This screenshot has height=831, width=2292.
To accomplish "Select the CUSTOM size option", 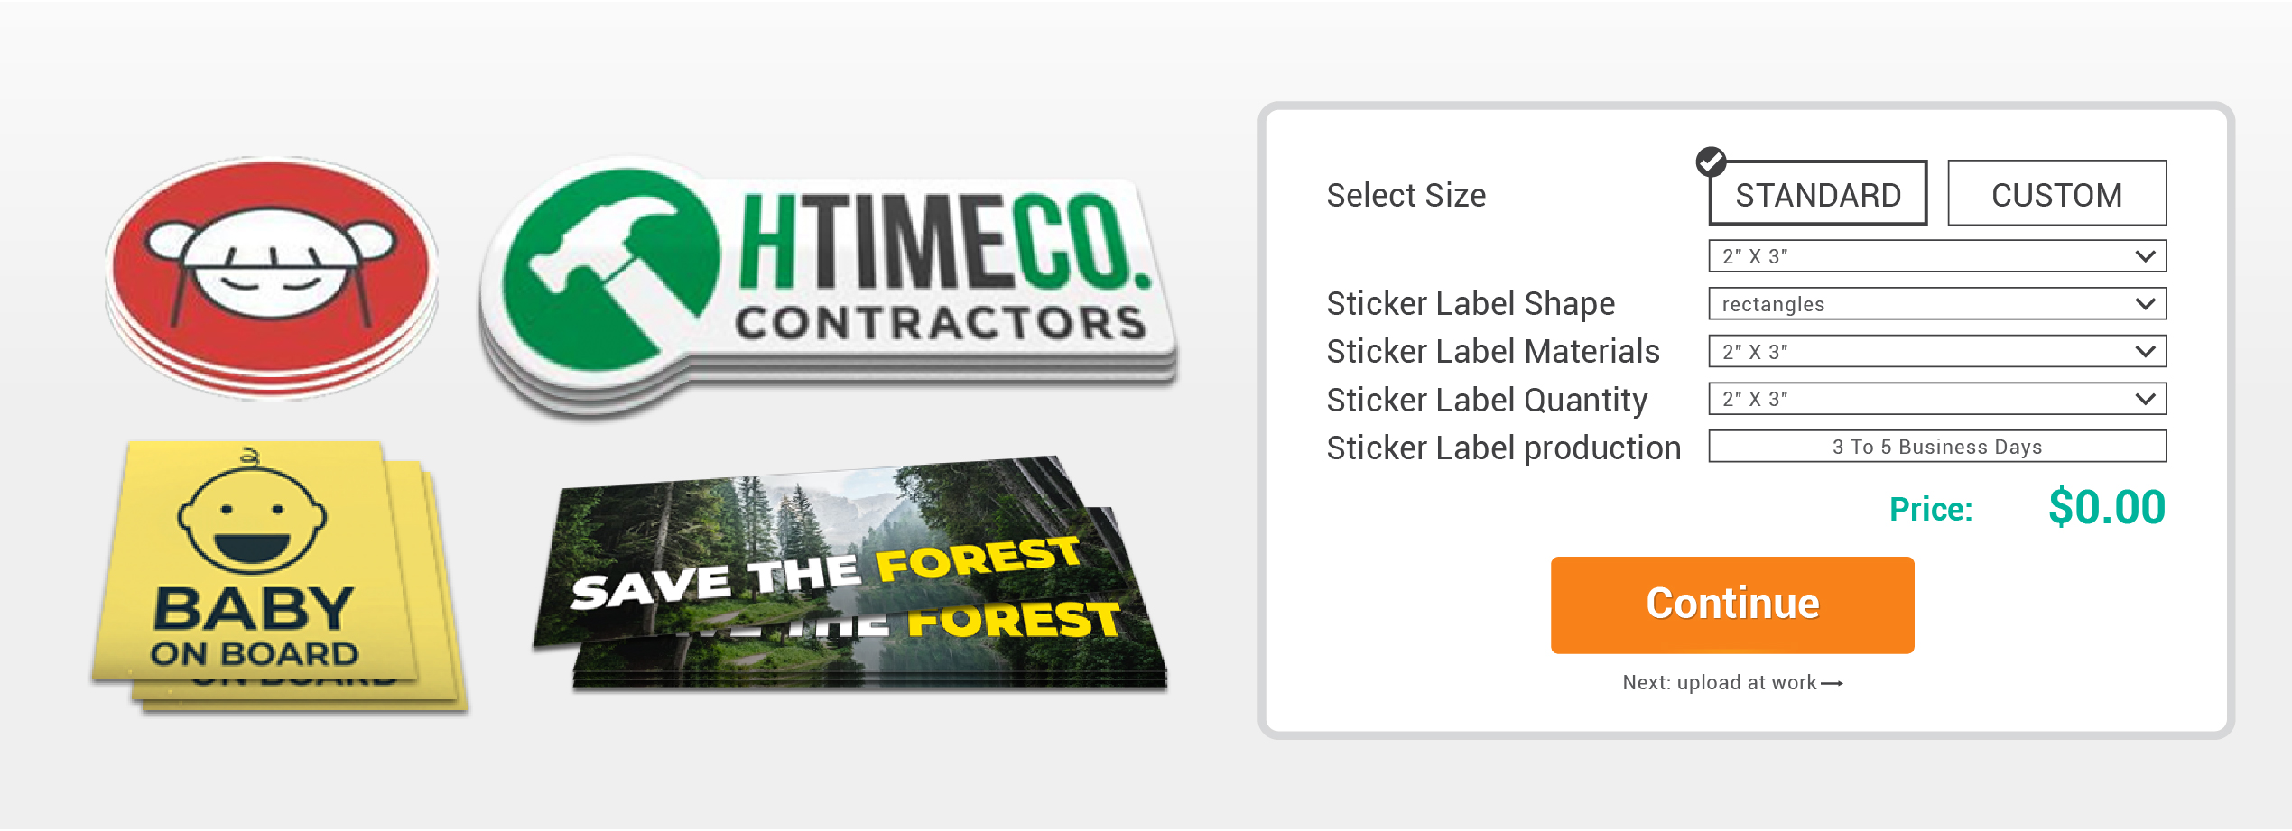I will pos(2056,193).
